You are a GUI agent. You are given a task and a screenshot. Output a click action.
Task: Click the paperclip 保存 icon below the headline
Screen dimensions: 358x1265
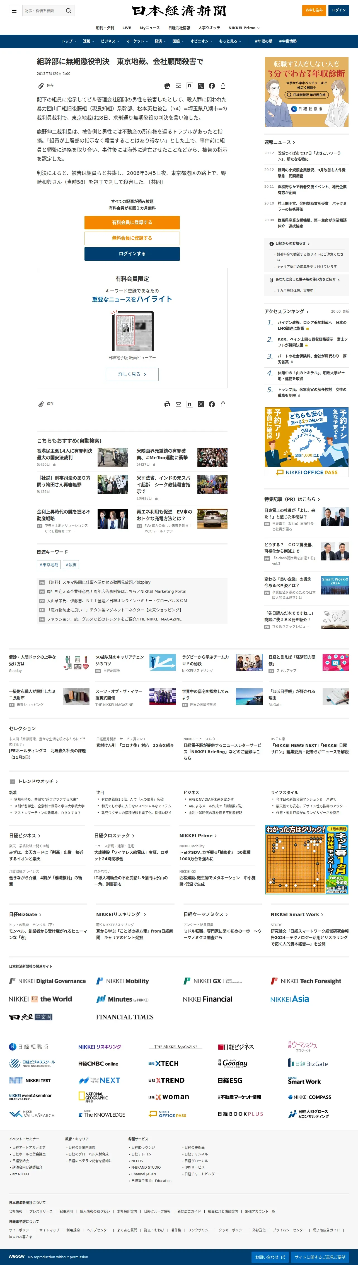pyautogui.click(x=41, y=86)
